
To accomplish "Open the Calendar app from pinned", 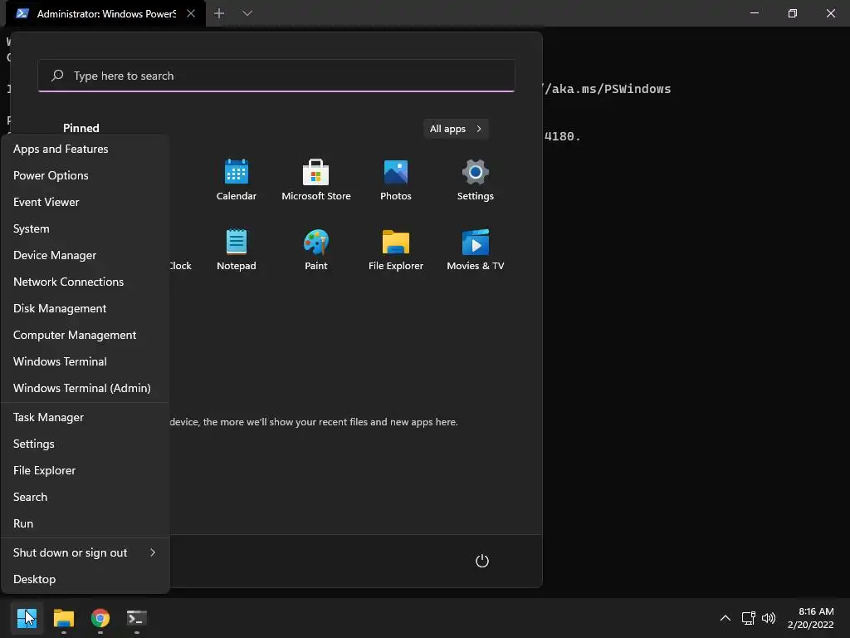I will (x=236, y=180).
